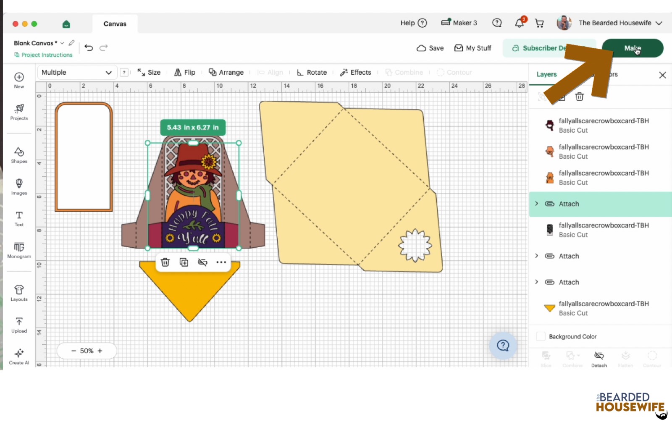Open the Monogram tool
The height and width of the screenshot is (427, 672).
coord(19,250)
